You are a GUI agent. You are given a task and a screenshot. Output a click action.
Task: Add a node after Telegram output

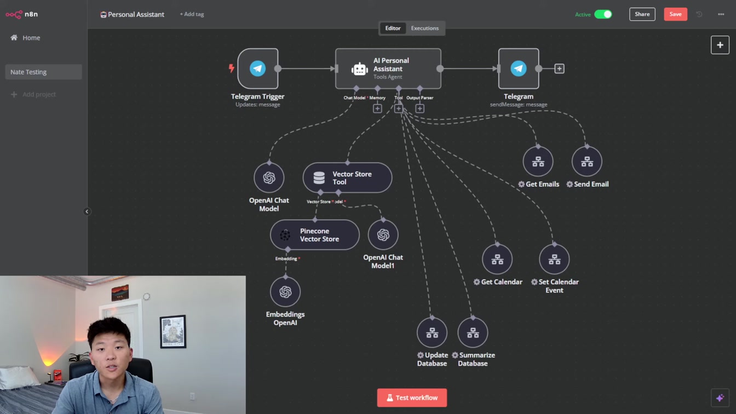tap(559, 68)
